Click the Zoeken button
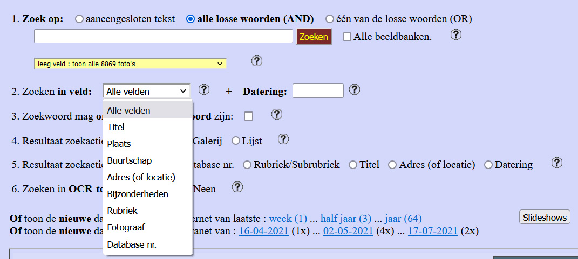 (x=314, y=37)
